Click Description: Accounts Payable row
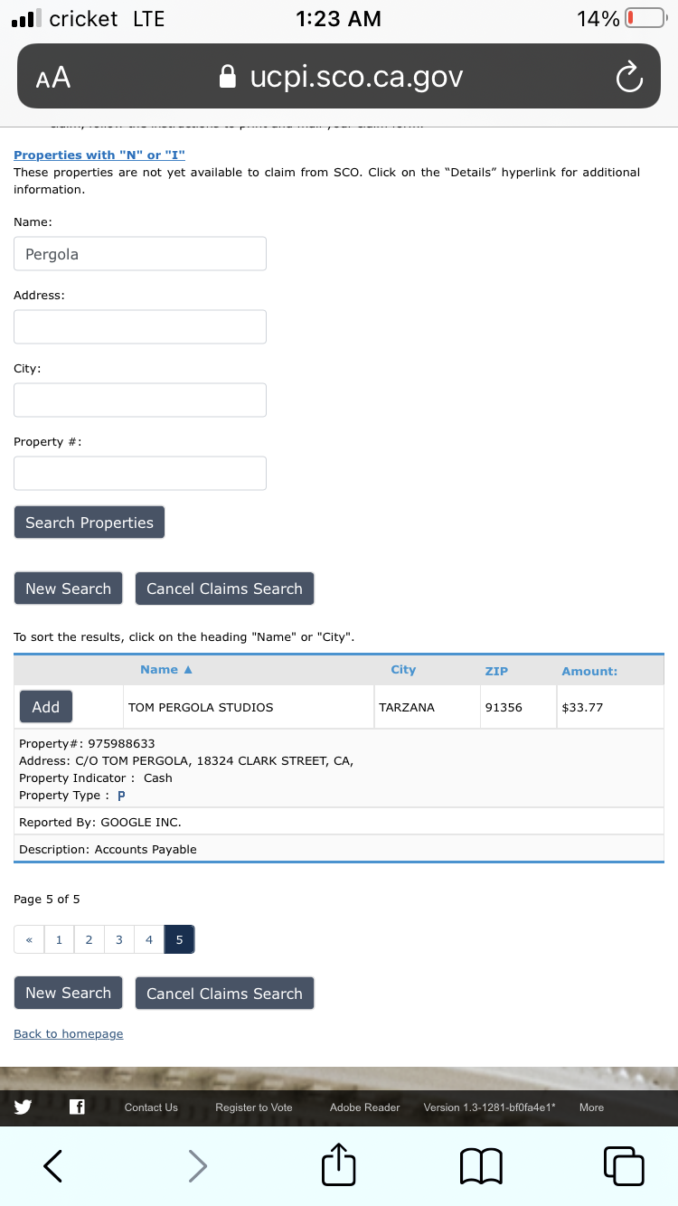This screenshot has height=1206, width=678. click(339, 849)
